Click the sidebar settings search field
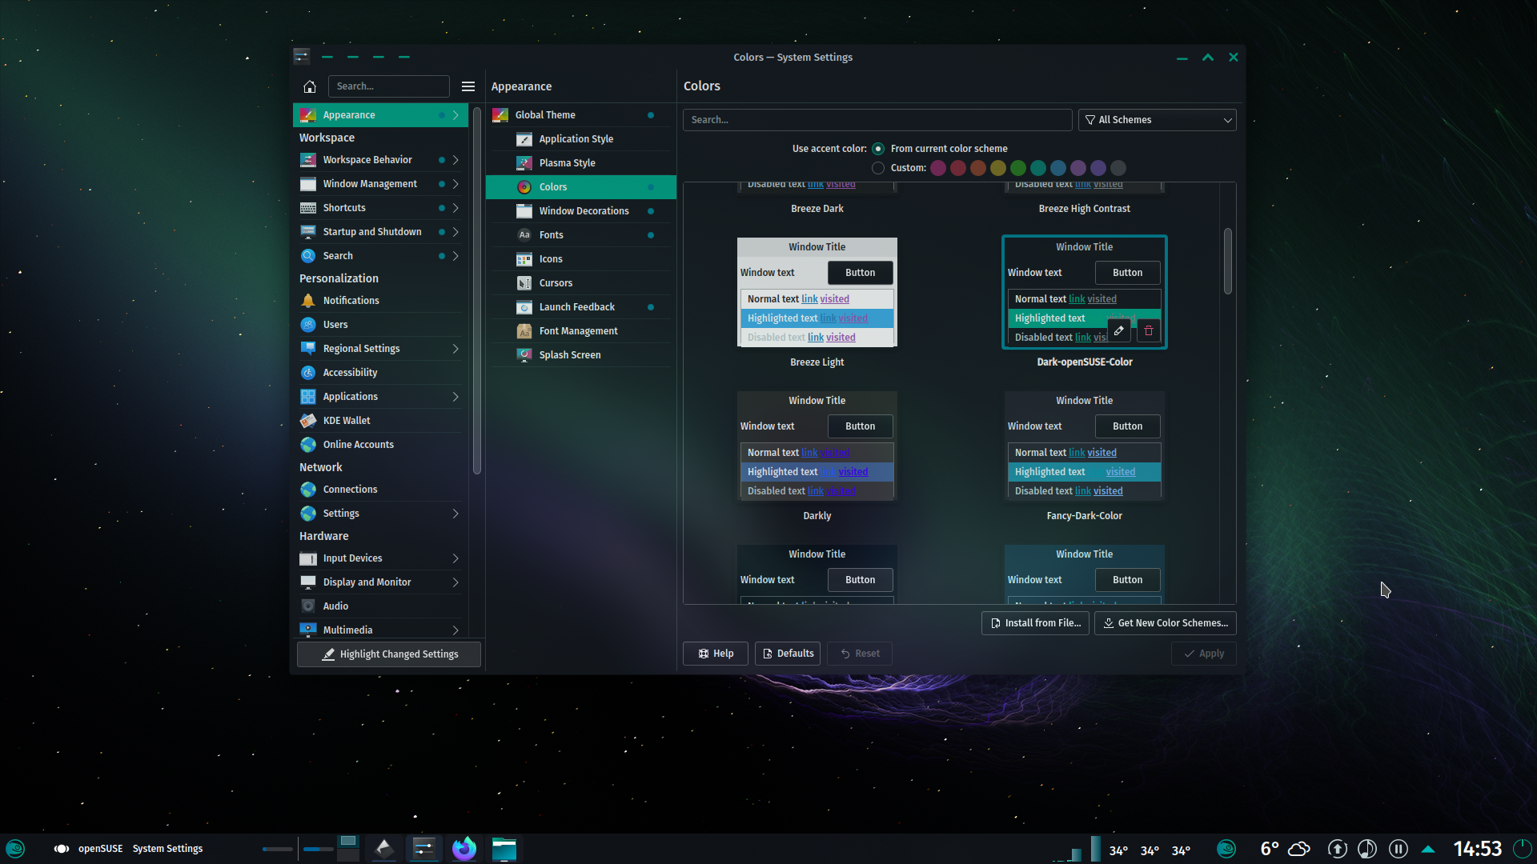 [x=389, y=86]
